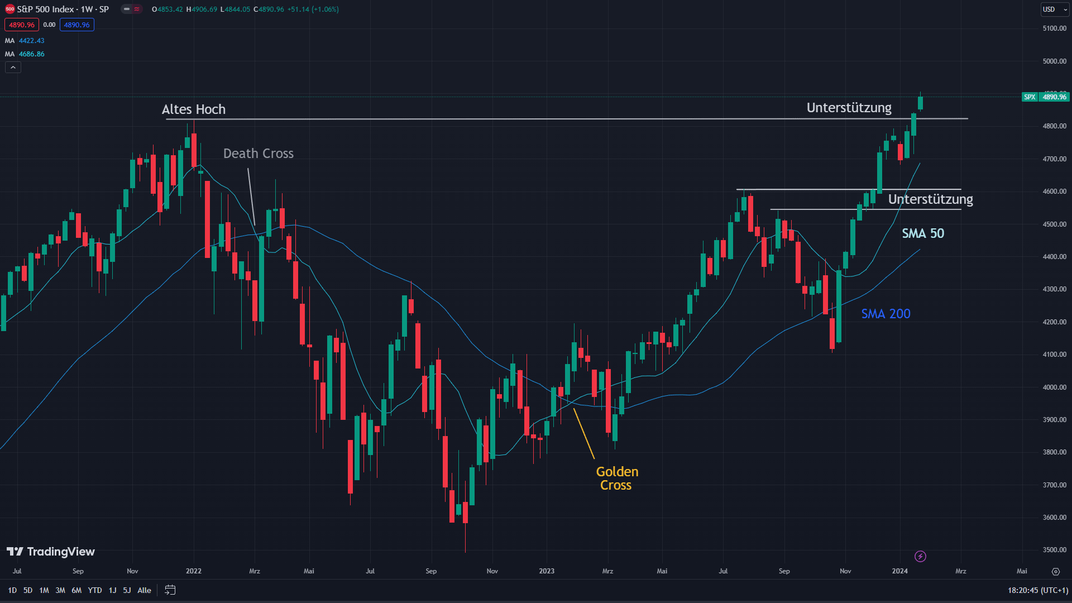This screenshot has width=1072, height=603.
Task: Select the Alle time range
Action: pos(144,590)
